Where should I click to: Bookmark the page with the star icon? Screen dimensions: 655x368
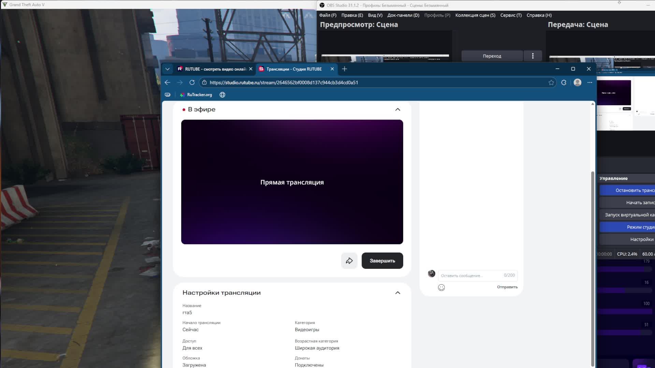click(x=551, y=82)
